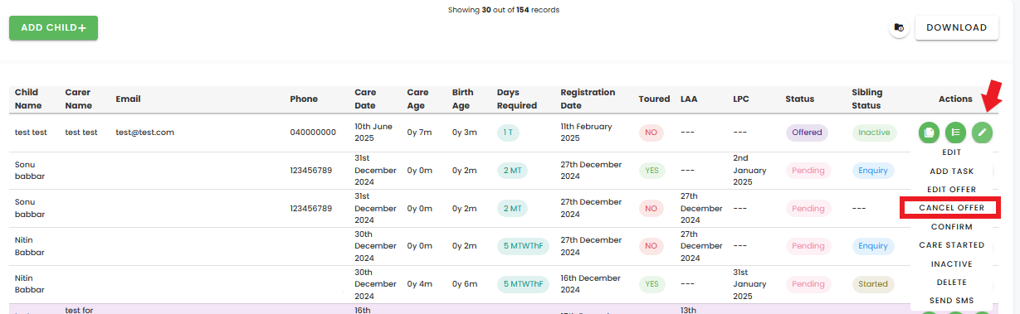
Task: Select Add Task menu entry
Action: pyautogui.click(x=951, y=171)
